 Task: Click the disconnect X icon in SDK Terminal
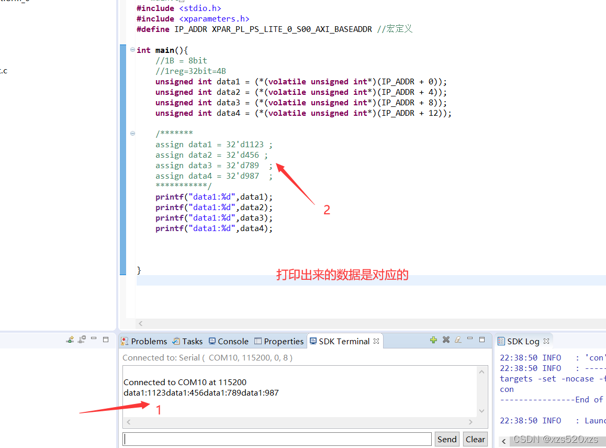click(446, 340)
